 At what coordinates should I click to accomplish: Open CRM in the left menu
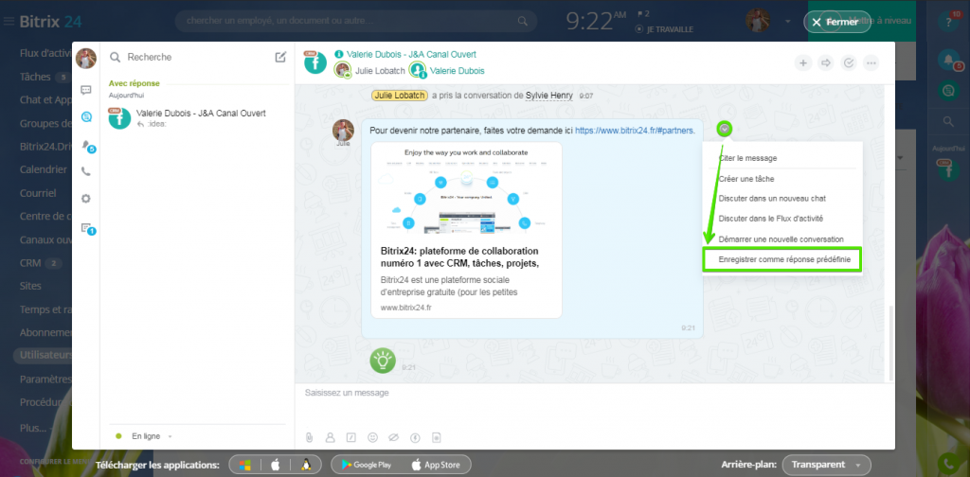30,262
